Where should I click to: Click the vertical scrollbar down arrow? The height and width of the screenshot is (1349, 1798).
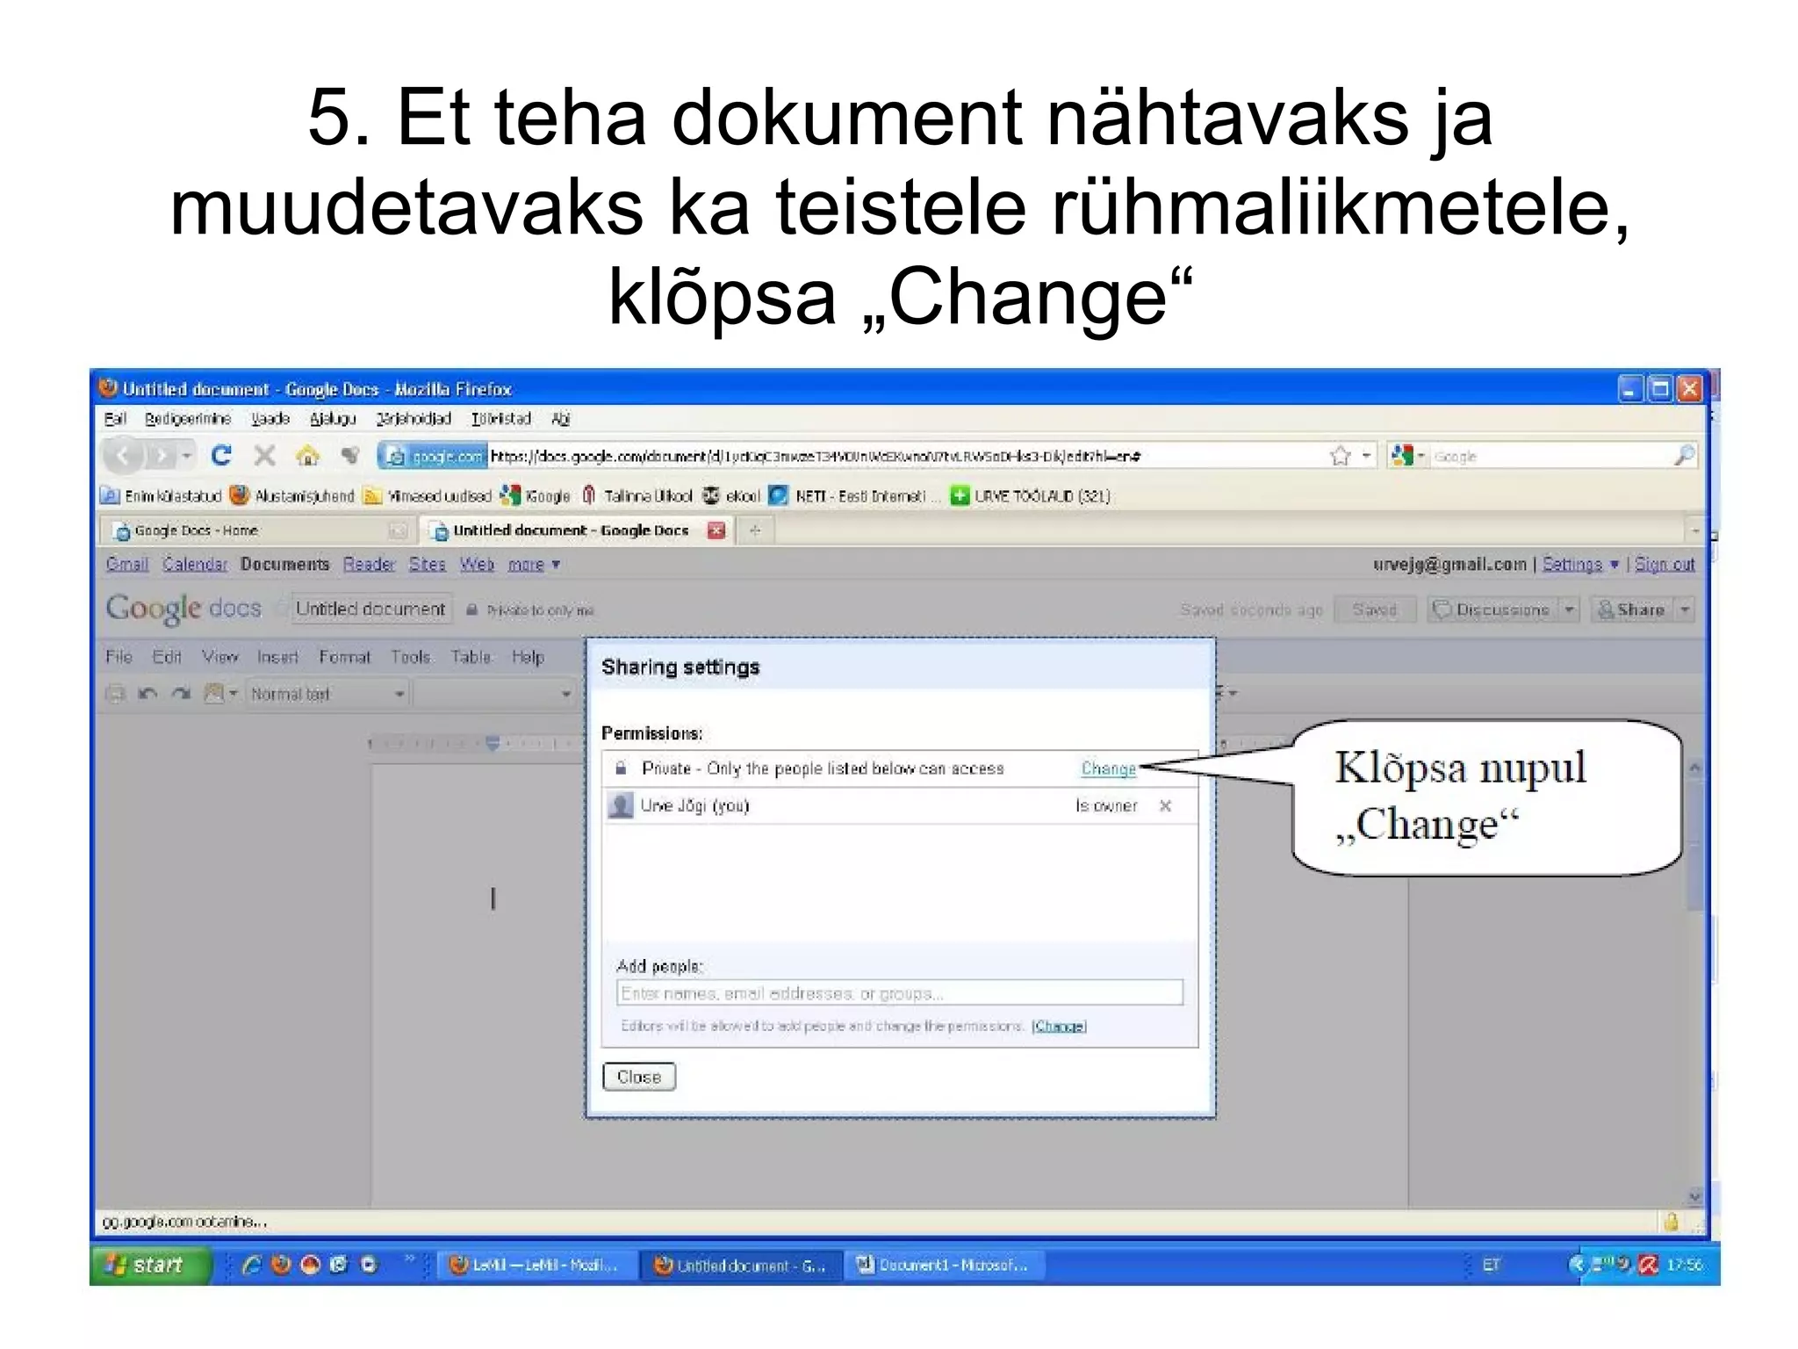pyautogui.click(x=1694, y=1196)
